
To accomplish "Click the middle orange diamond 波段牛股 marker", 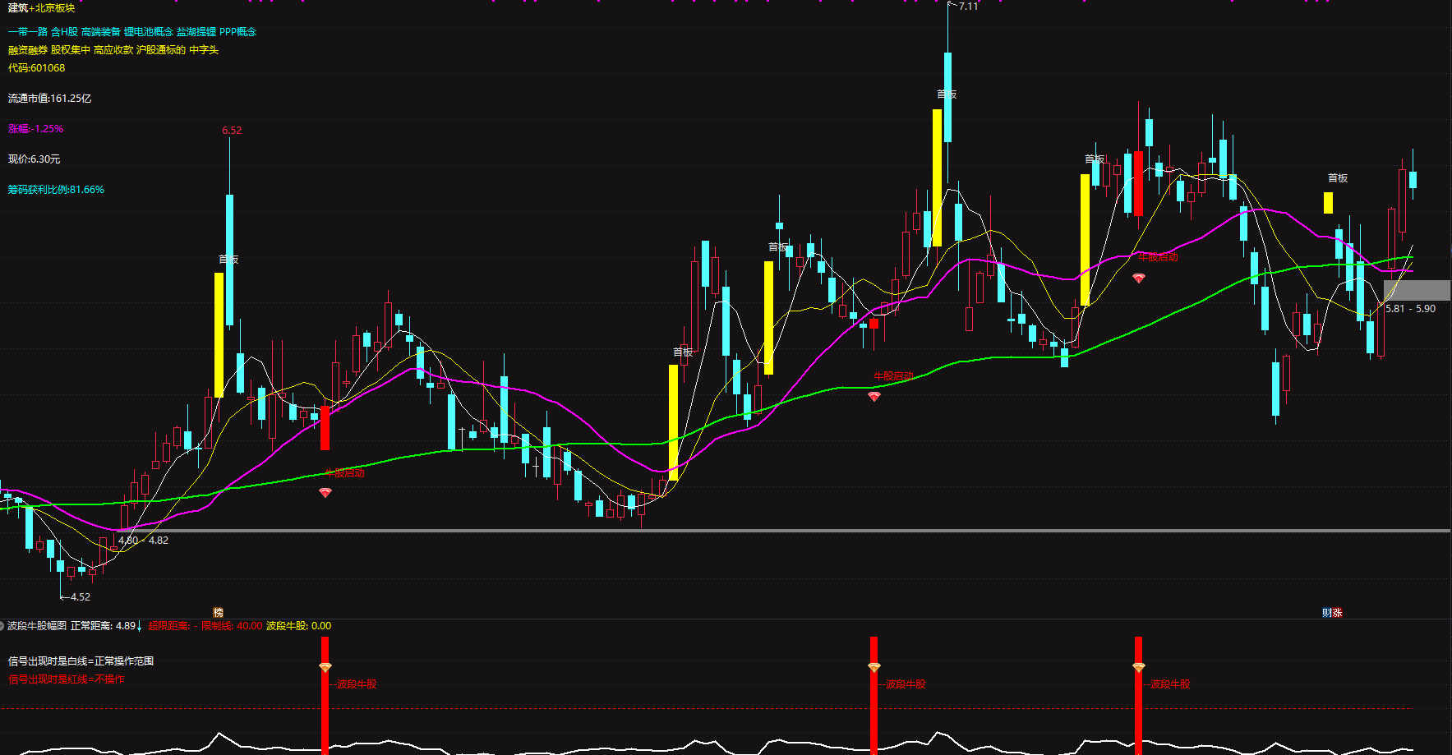I will coord(874,667).
